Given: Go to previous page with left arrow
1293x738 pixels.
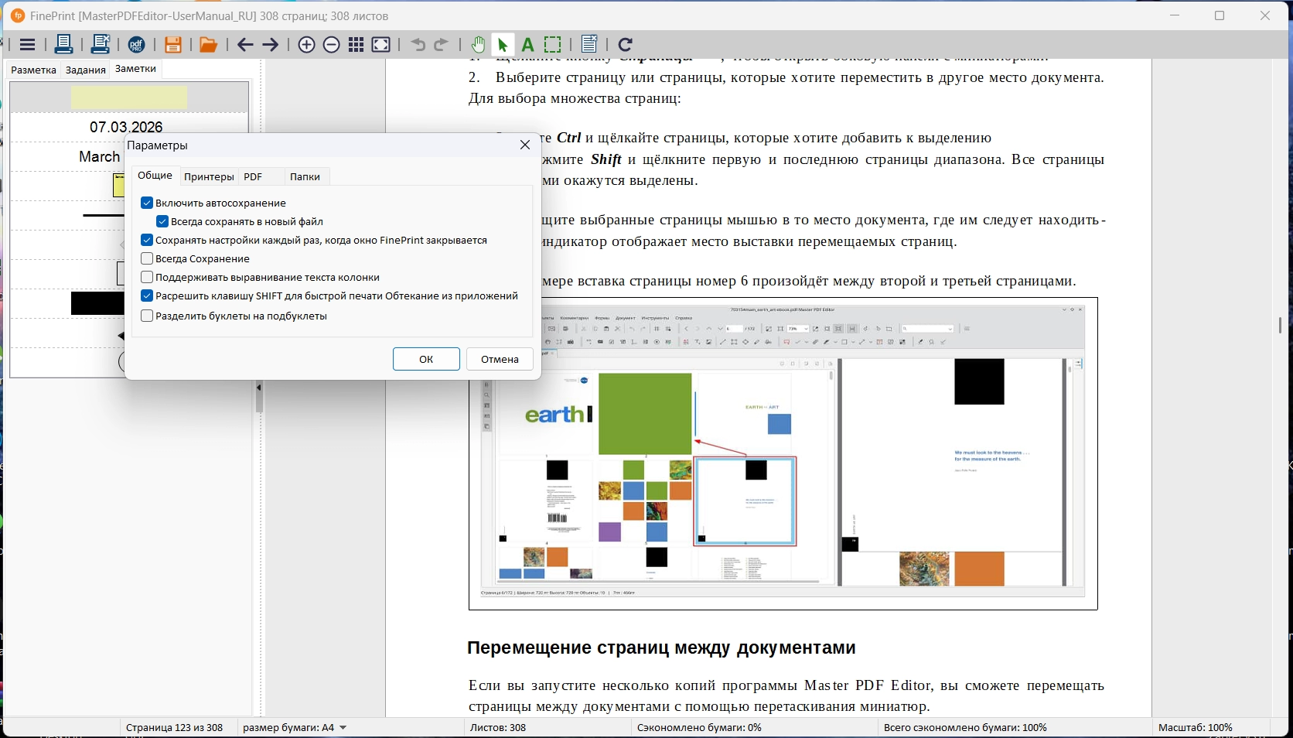Looking at the screenshot, I should [245, 45].
